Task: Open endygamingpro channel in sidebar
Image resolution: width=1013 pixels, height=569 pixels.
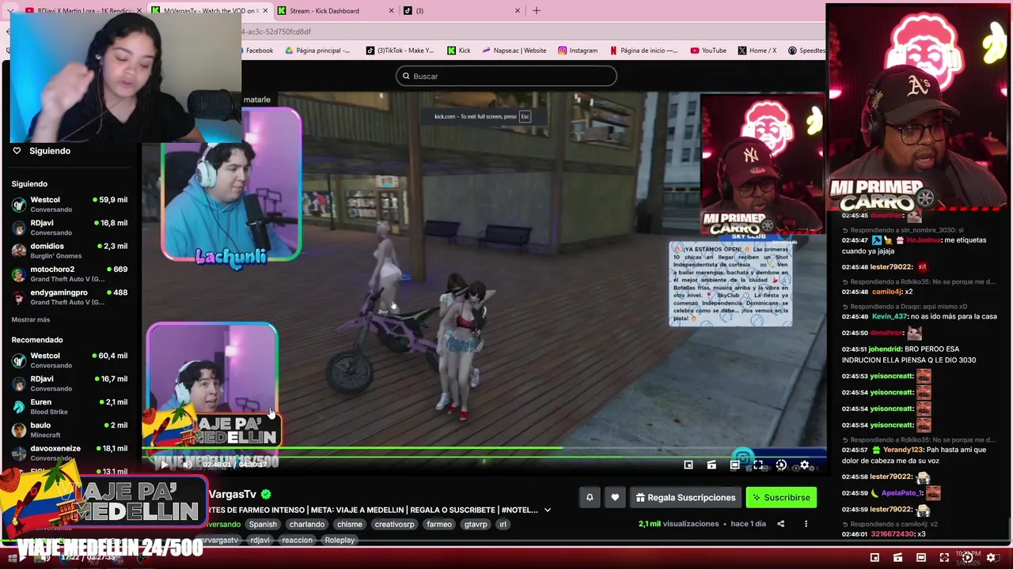Action: click(x=70, y=296)
